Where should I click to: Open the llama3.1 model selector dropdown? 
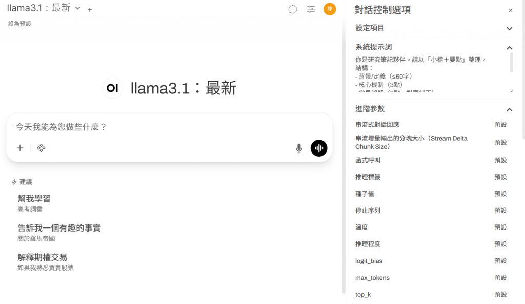tap(44, 8)
